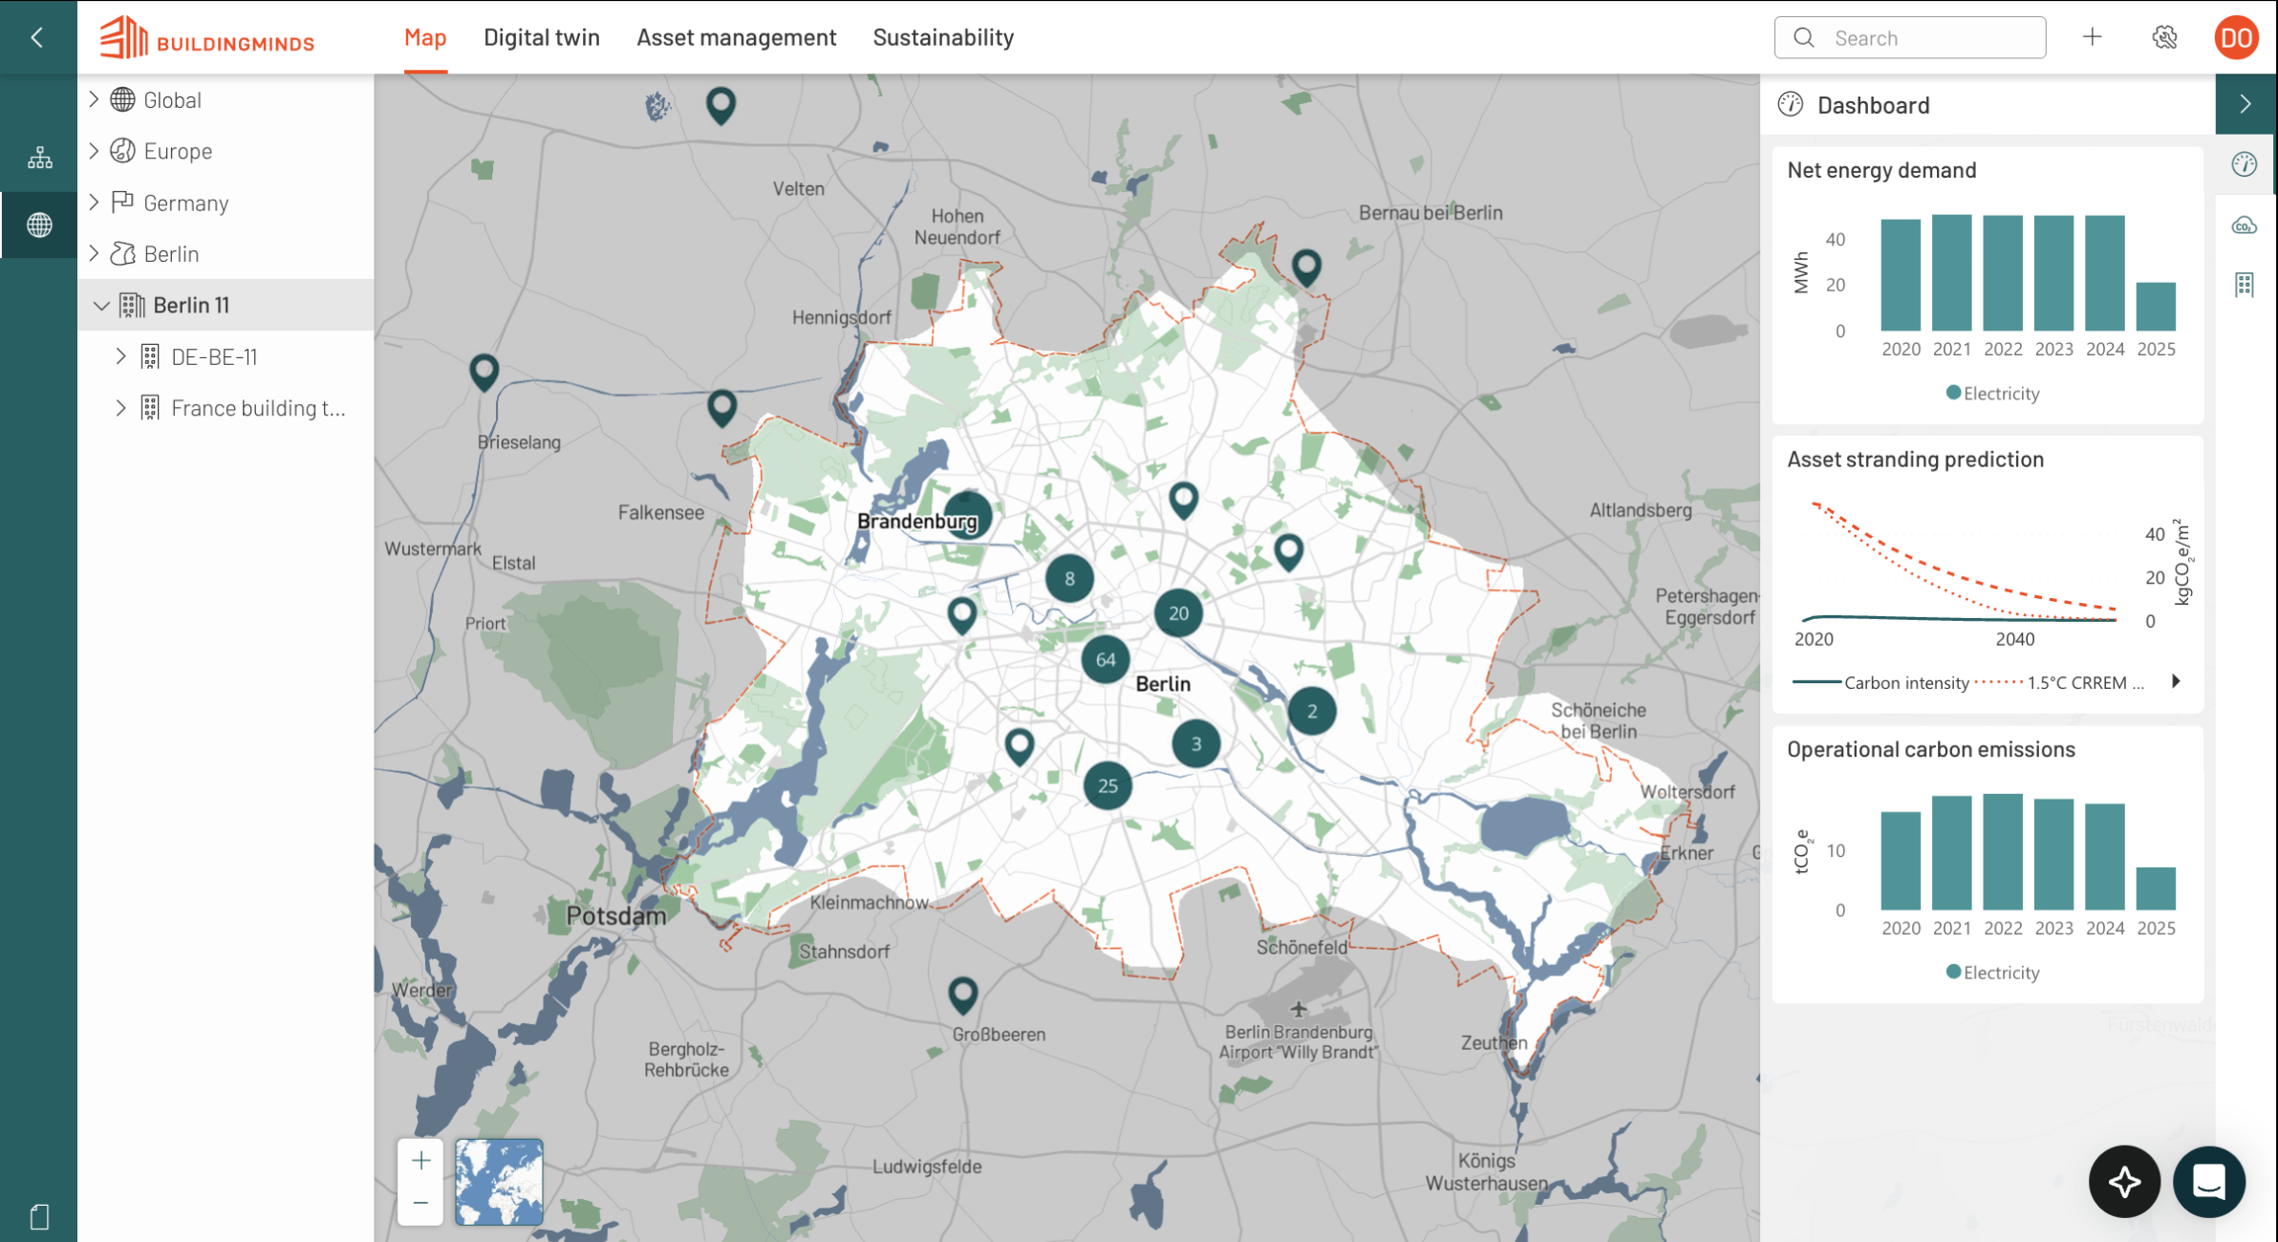Open the building panel icon on right rail
The width and height of the screenshot is (2278, 1242).
(2245, 285)
